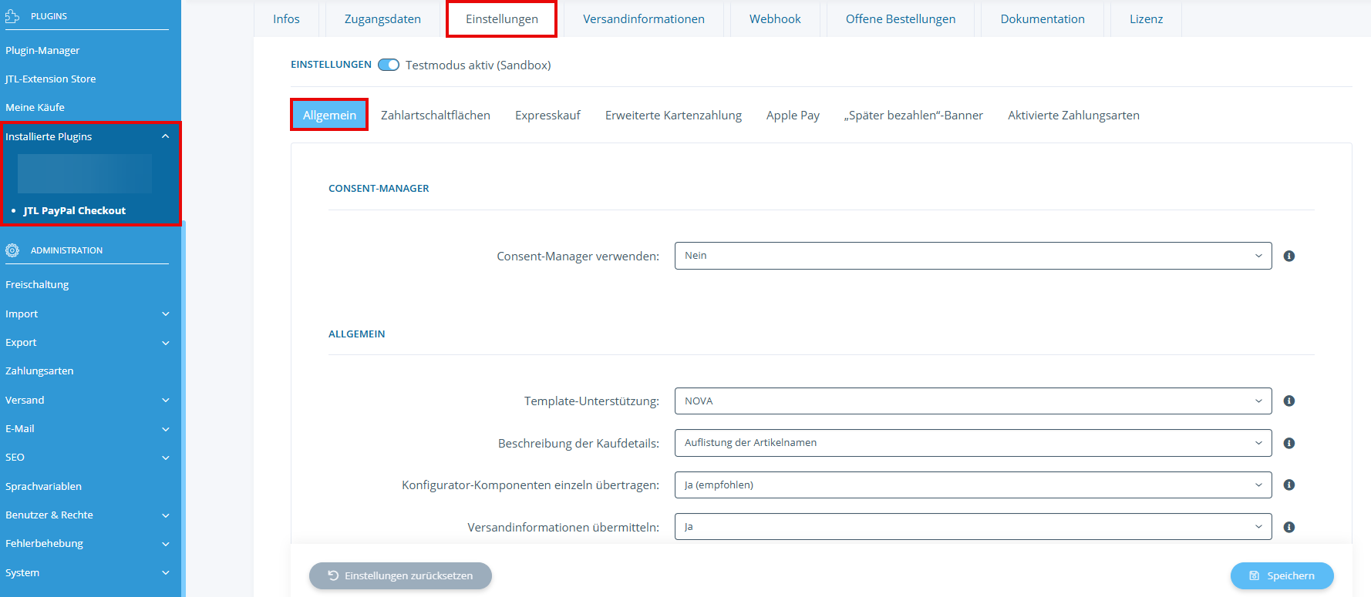Viewport: 1371px width, 597px height.
Task: Click info icon next to Beschreibung der Kaufdetails
Action: coord(1288,443)
